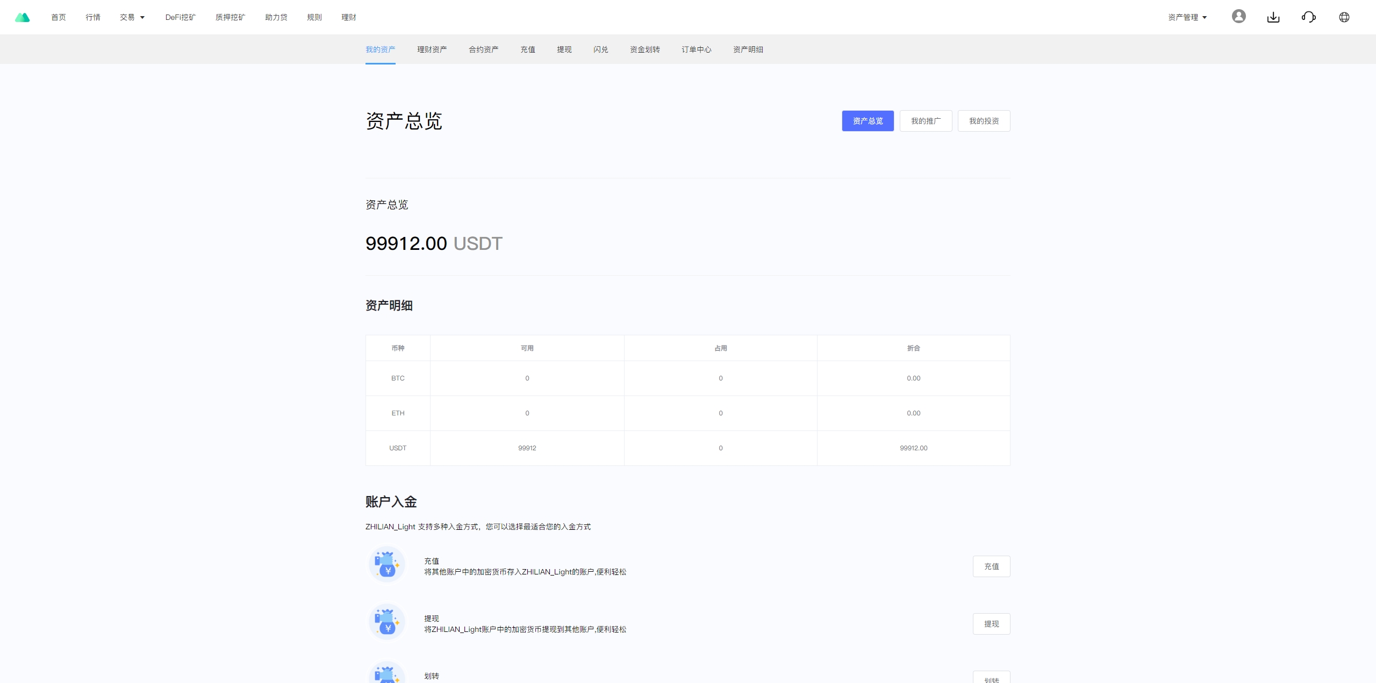This screenshot has height=683, width=1376.
Task: Click the download app icon
Action: click(1273, 17)
